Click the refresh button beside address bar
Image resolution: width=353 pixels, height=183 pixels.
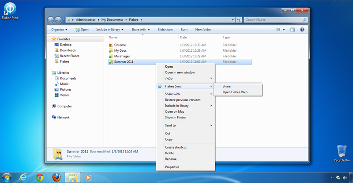[x=239, y=20]
